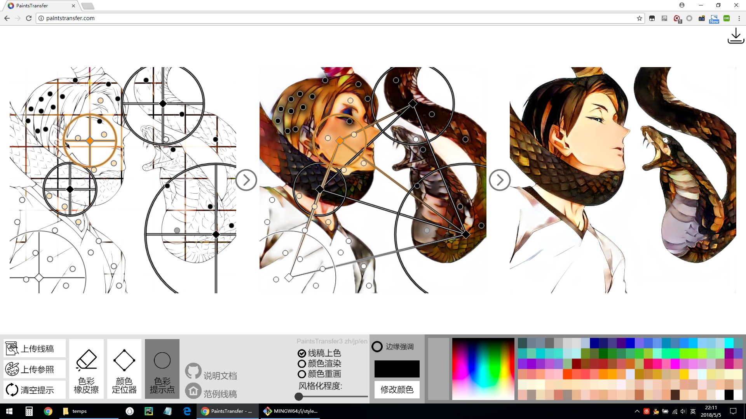Click the modify color button (修改颜色)
746x419 pixels.
click(x=397, y=390)
